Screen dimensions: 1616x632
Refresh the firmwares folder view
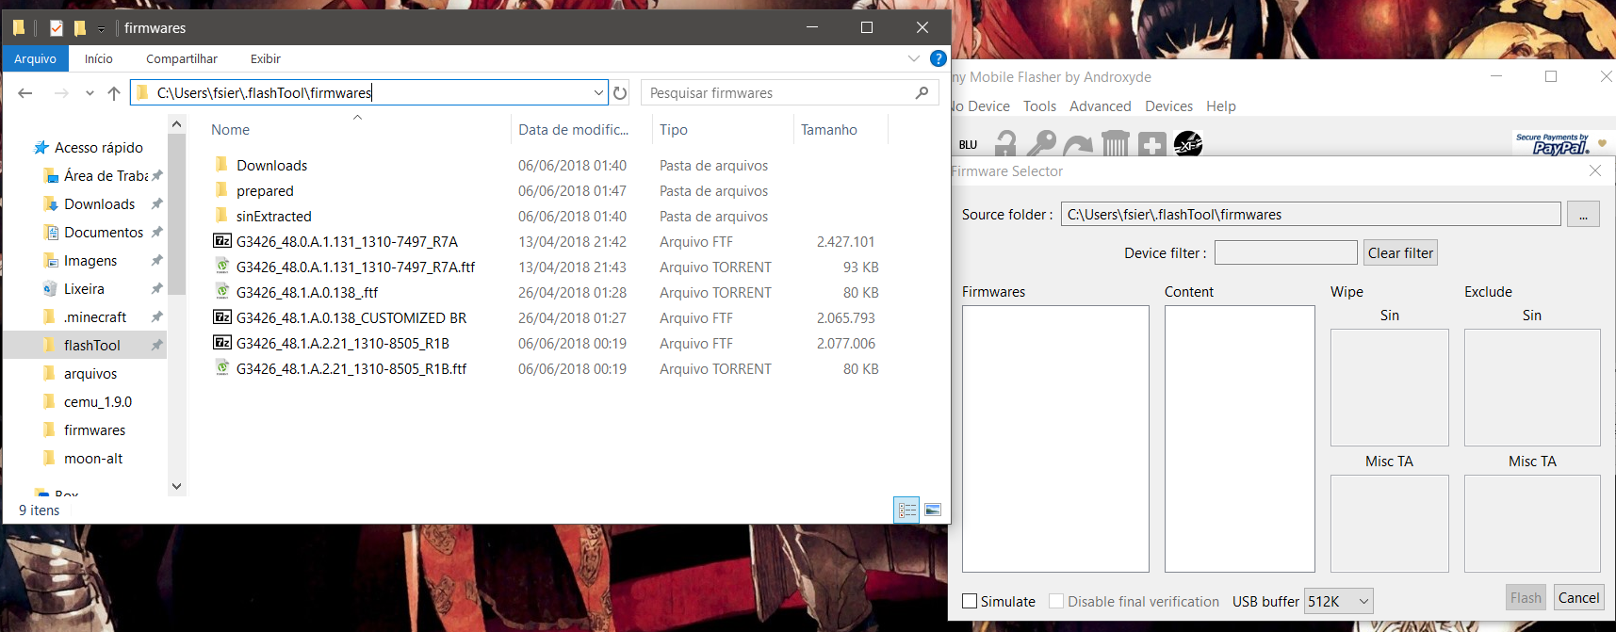(x=620, y=92)
